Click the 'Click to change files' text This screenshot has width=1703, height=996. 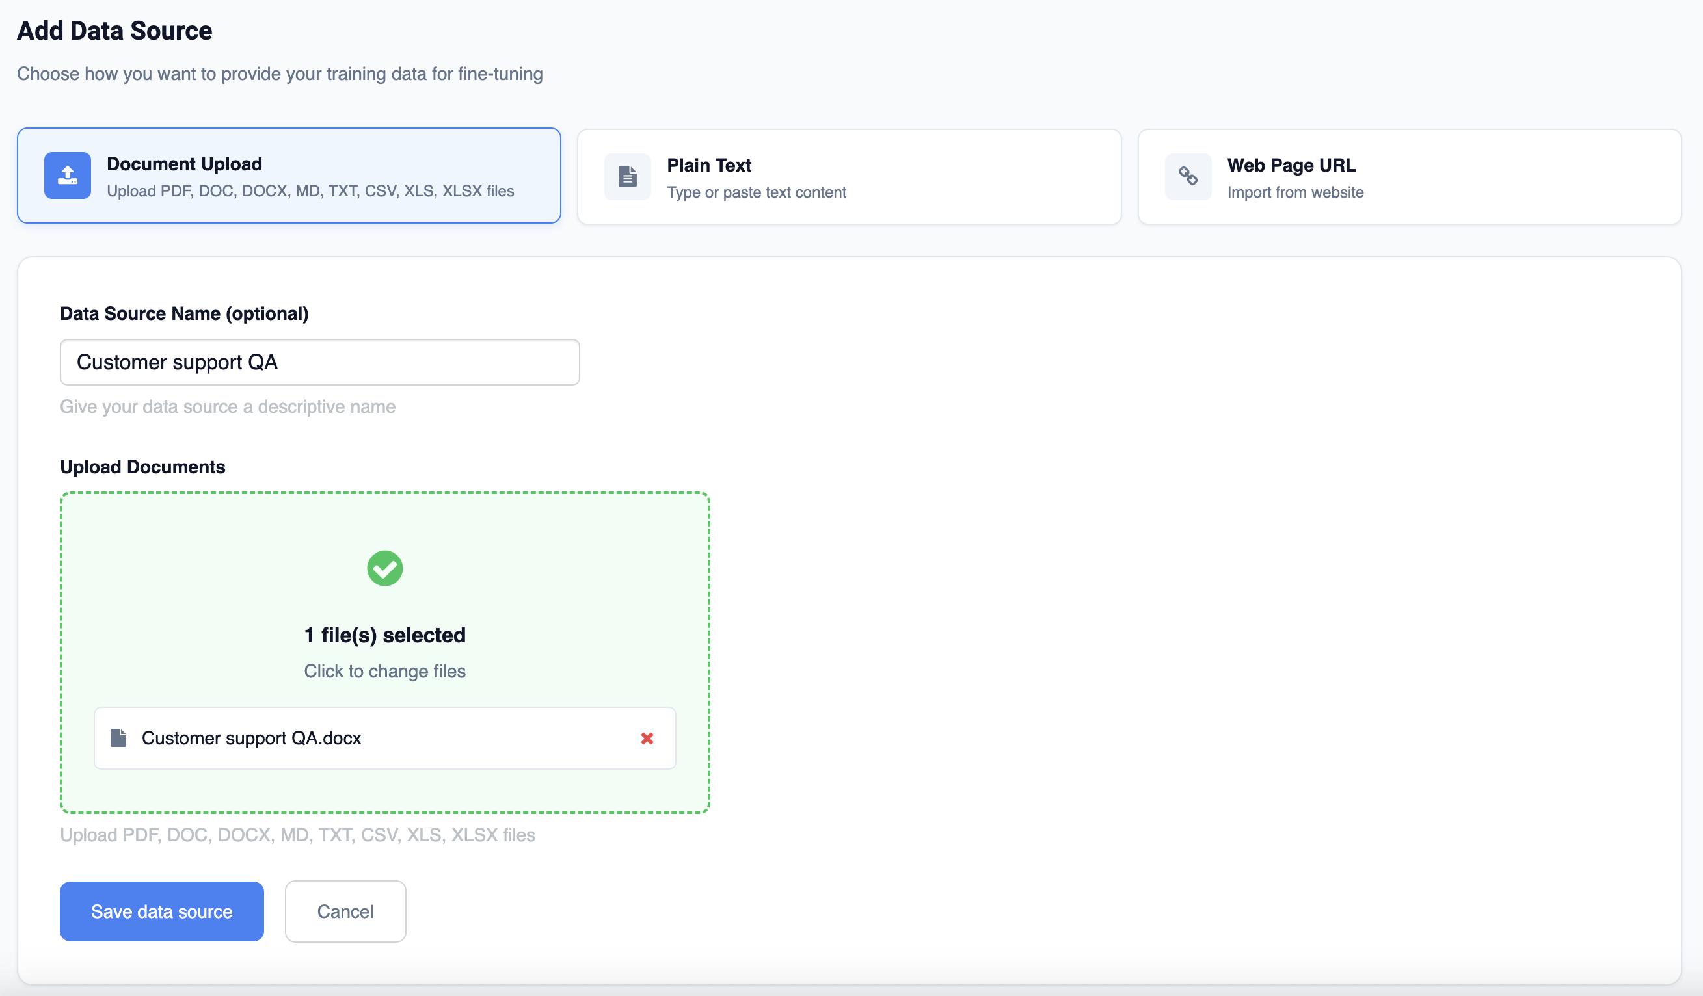[384, 671]
